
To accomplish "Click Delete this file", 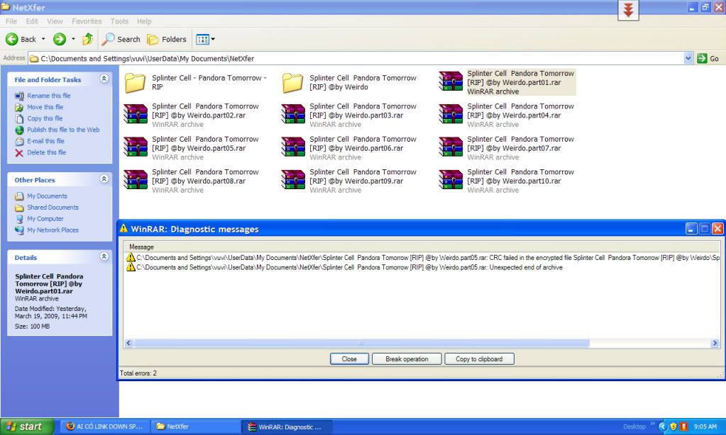I will (46, 152).
